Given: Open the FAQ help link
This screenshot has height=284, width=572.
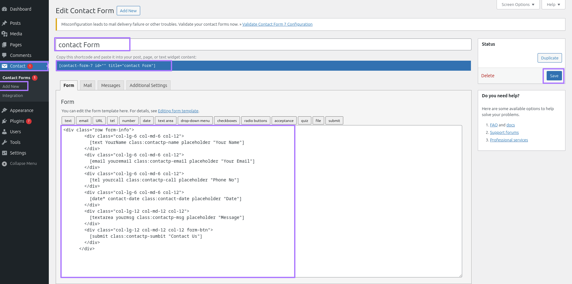Looking at the screenshot, I should (x=494, y=125).
